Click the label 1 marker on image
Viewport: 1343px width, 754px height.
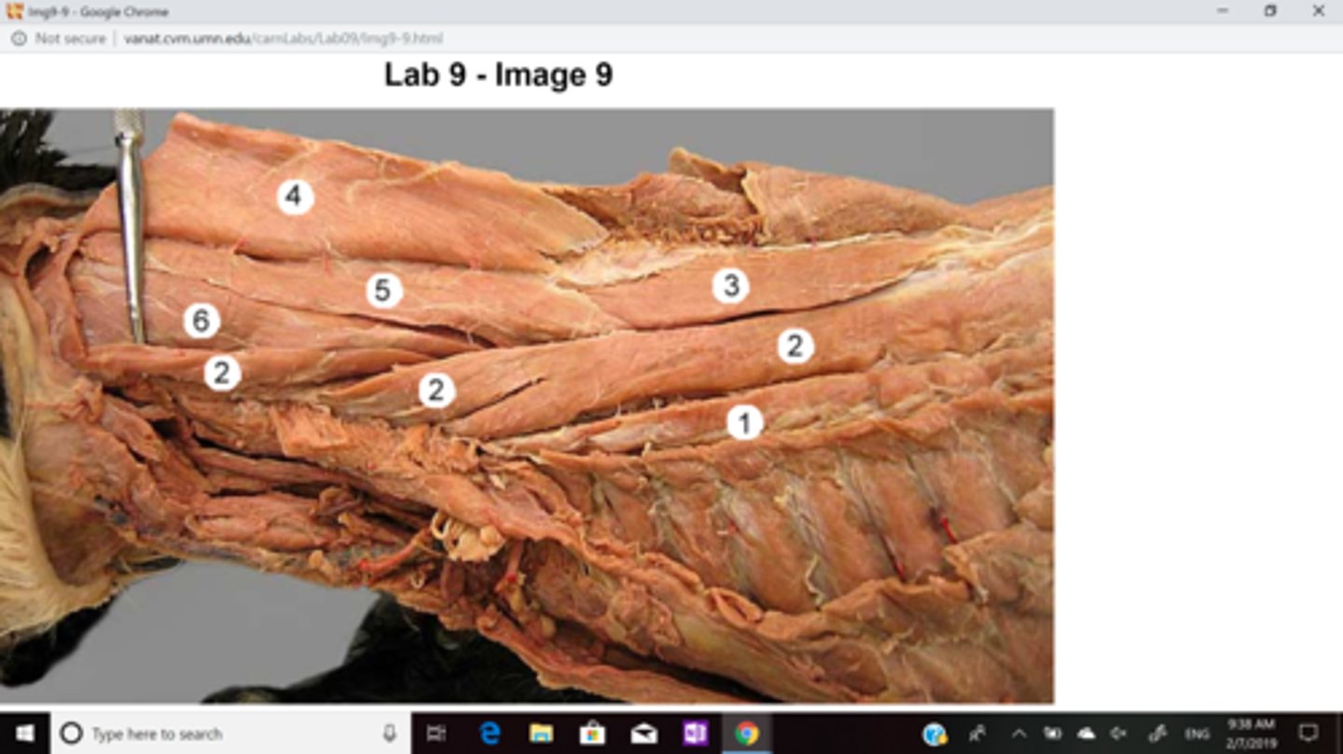click(x=744, y=423)
